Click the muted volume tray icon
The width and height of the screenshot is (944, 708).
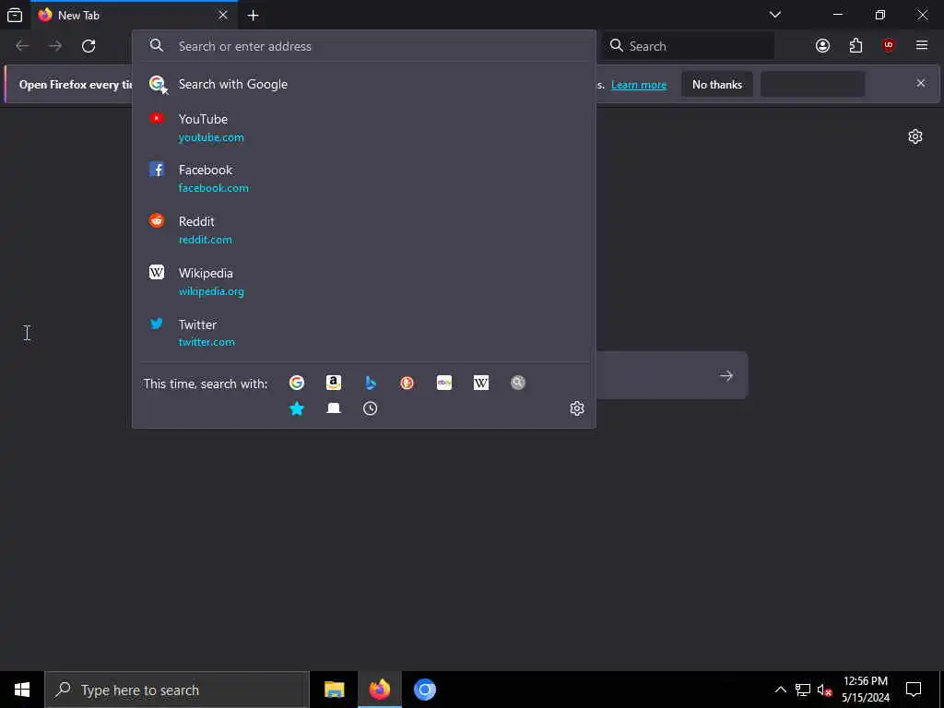824,690
